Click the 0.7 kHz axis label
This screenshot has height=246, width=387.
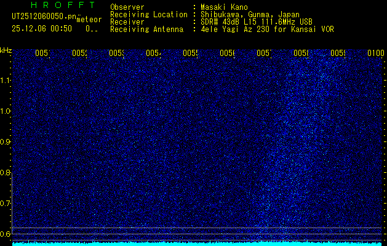tap(6, 204)
